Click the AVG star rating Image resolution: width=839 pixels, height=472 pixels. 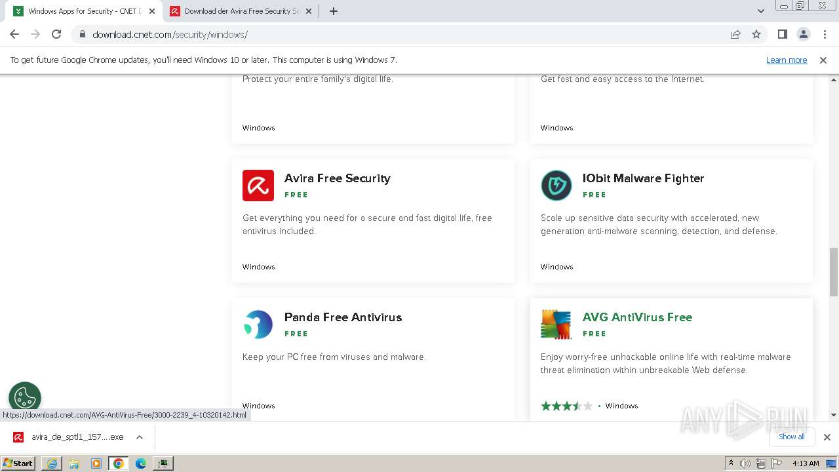coord(566,406)
